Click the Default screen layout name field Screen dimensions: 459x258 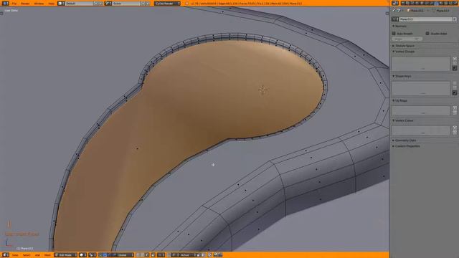click(x=79, y=3)
